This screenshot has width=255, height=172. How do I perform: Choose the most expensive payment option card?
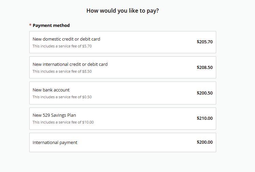pos(123,118)
